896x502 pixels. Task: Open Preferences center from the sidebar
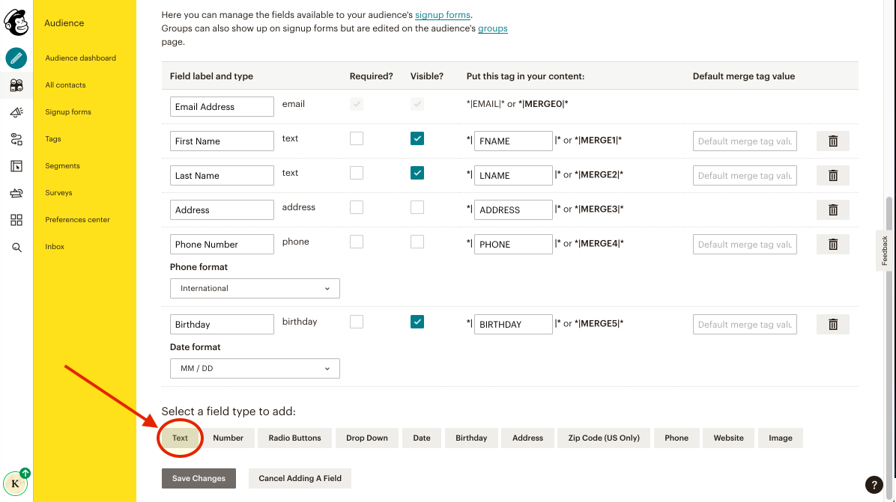pos(77,219)
